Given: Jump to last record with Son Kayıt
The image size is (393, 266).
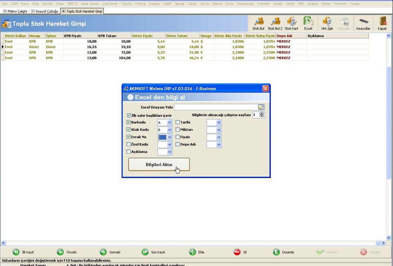Looking at the screenshot, I should pos(153,252).
